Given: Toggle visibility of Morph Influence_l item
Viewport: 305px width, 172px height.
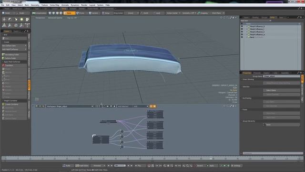Looking at the screenshot, I should click(242, 29).
